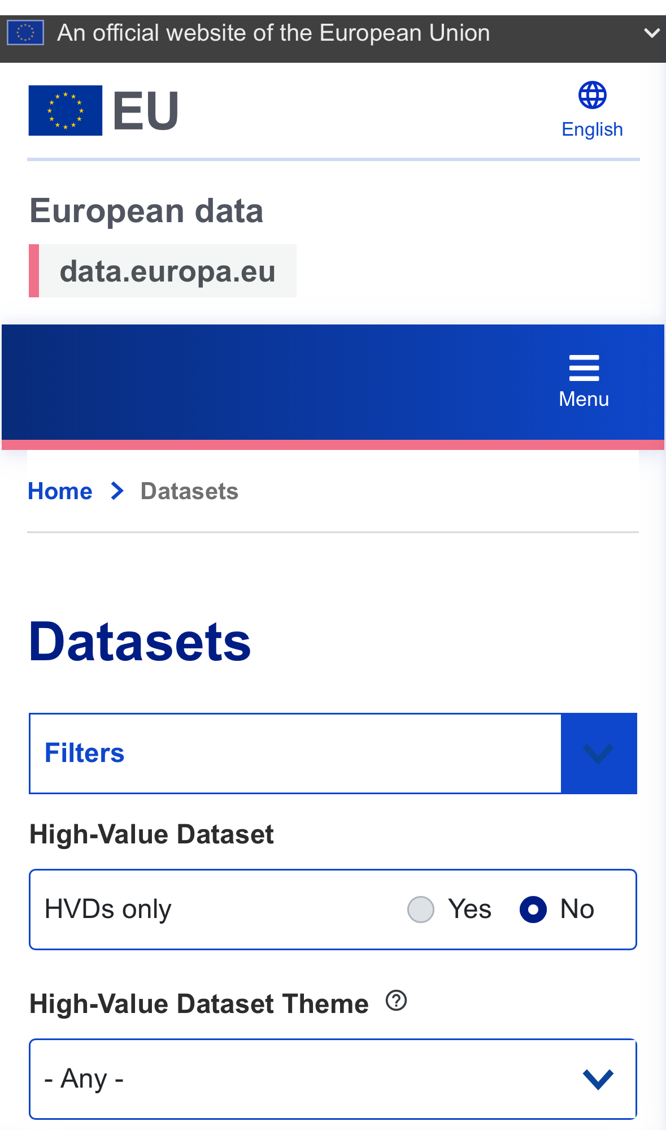Click the EU flag logo
This screenshot has width=666, height=1130.
66,111
